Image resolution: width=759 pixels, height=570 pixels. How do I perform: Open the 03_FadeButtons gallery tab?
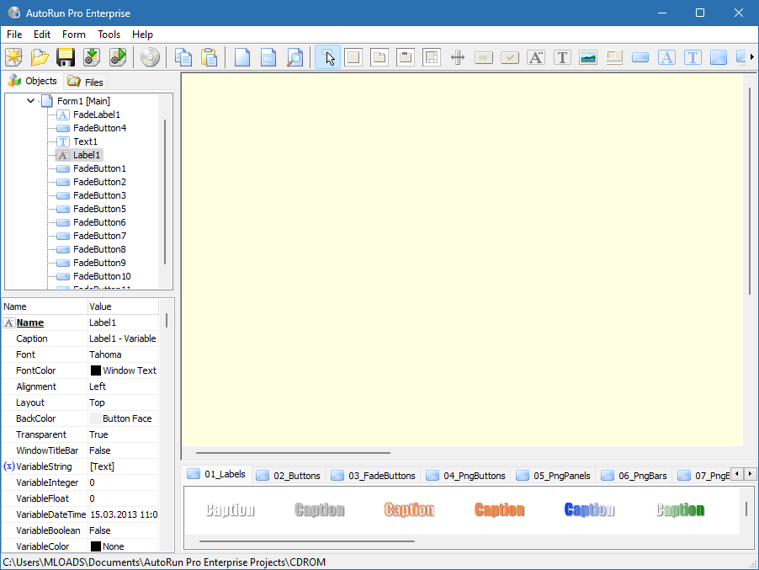point(374,476)
